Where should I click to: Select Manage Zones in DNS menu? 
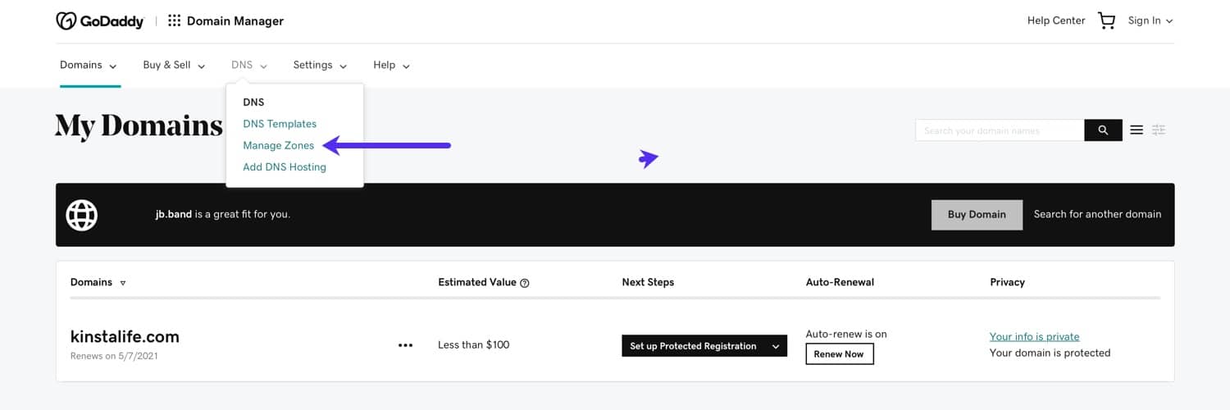278,146
